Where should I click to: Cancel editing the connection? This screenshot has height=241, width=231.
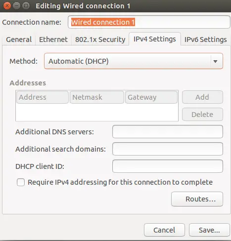(164, 230)
